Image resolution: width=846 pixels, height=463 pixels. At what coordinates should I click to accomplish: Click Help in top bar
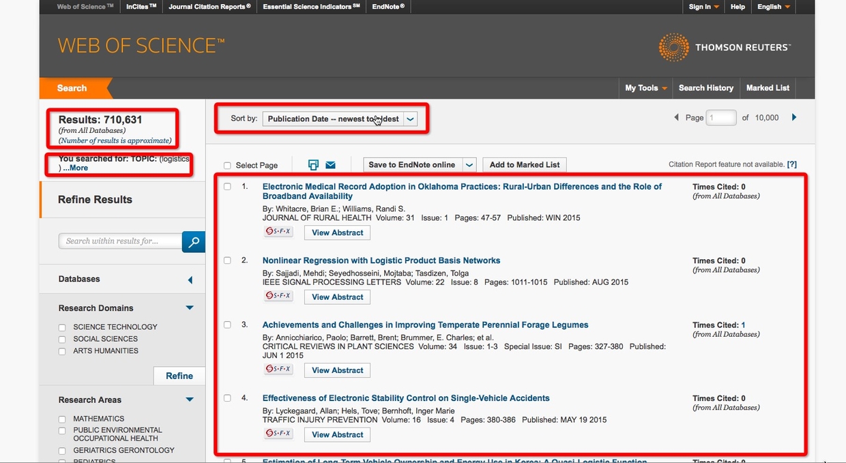pos(738,7)
